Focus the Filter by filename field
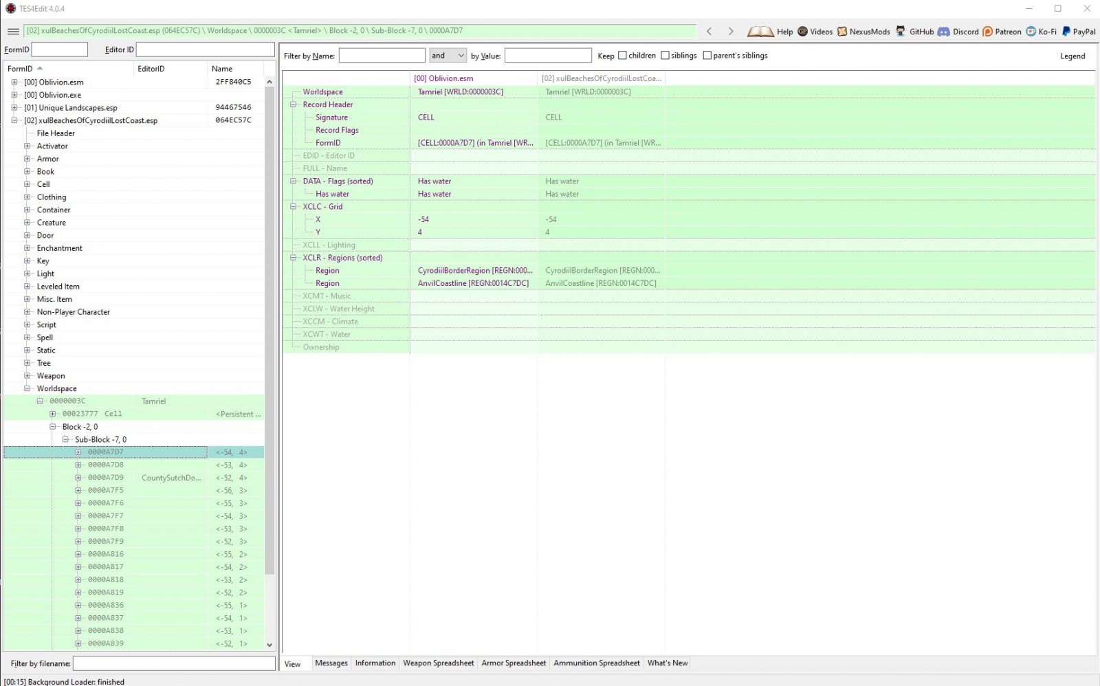Viewport: 1100px width, 686px height. 174,663
